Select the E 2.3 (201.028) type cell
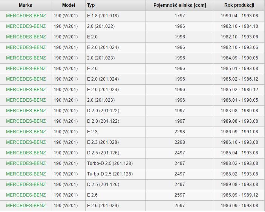Viewport: 265px width, 212px height. (103, 142)
